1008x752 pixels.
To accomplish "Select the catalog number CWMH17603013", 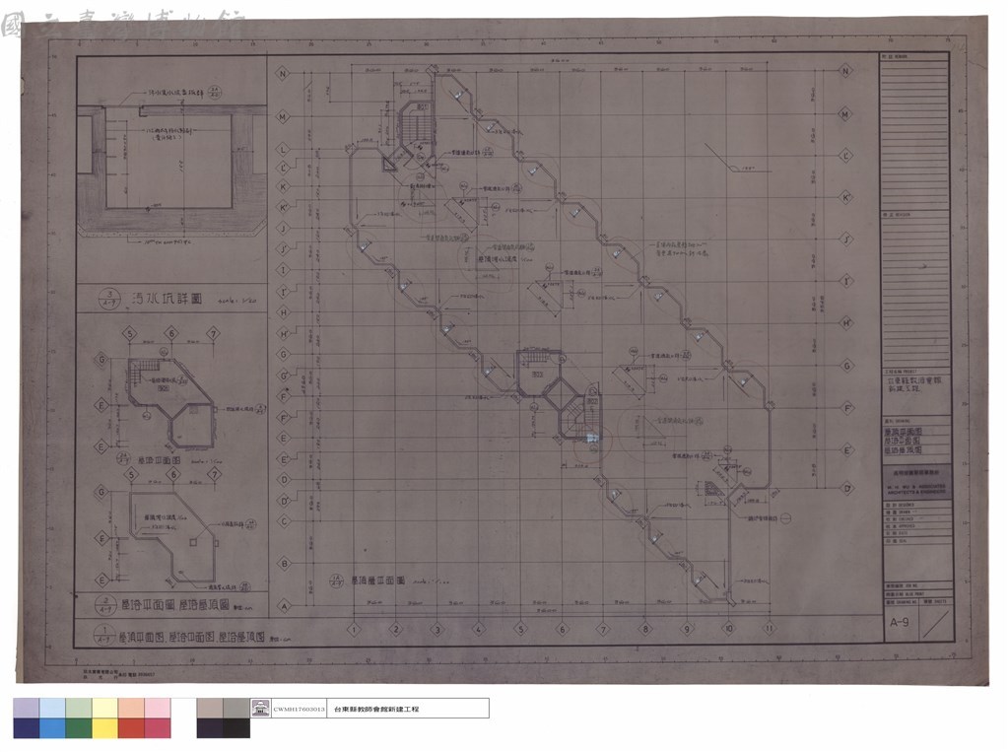I will pyautogui.click(x=299, y=709).
